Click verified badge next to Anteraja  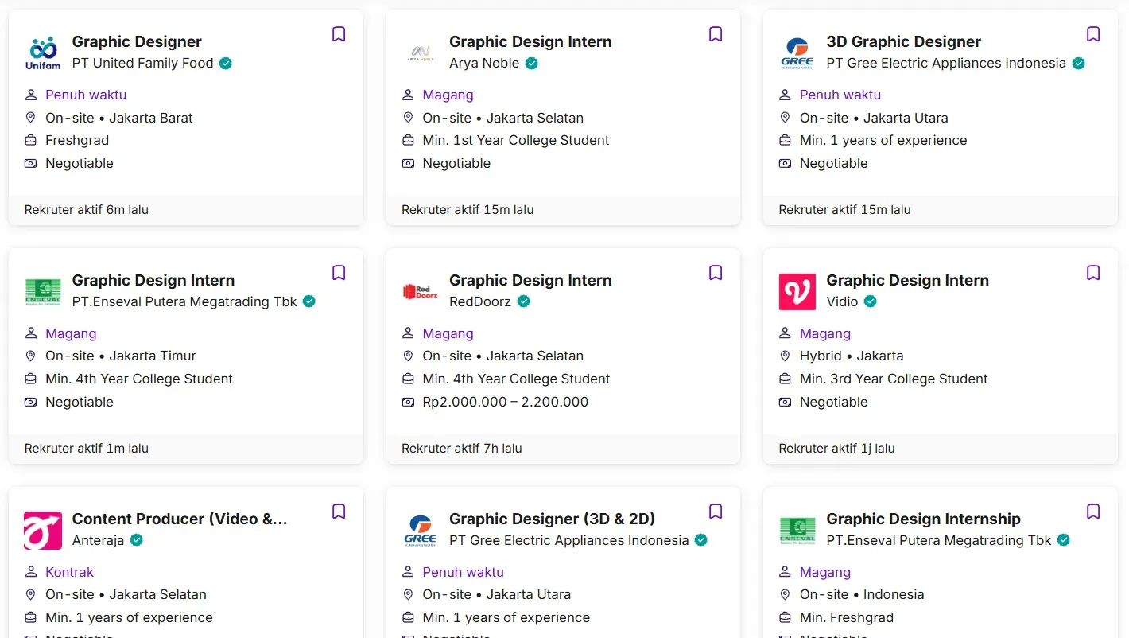point(137,540)
